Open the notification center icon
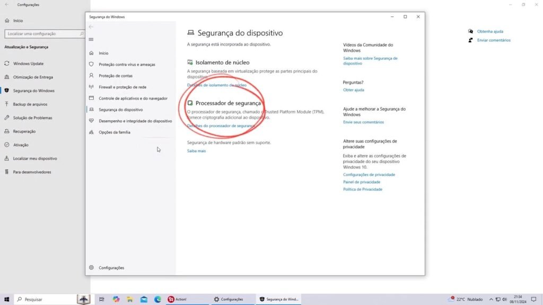Image resolution: width=543 pixels, height=305 pixels. point(533,300)
